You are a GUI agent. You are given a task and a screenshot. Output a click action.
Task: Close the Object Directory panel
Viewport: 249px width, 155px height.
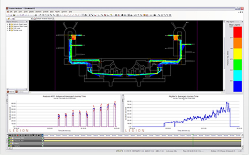coord(27,22)
